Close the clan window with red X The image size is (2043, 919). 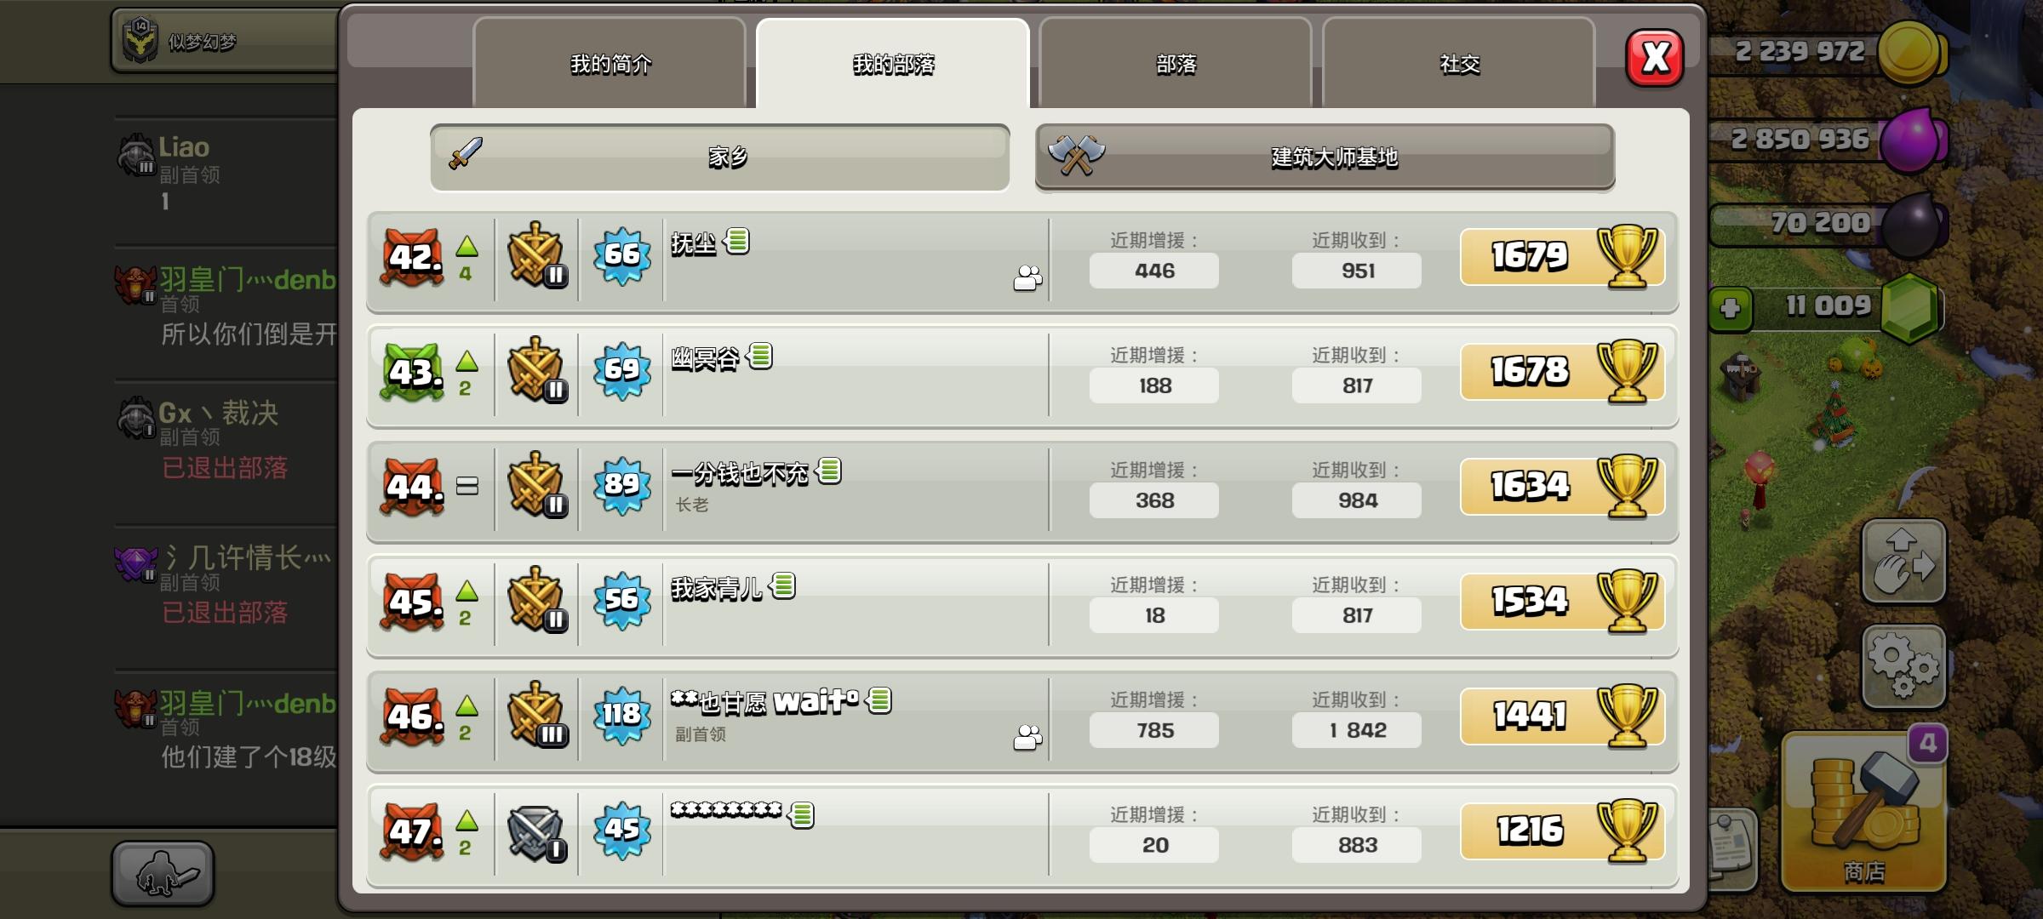pos(1654,58)
